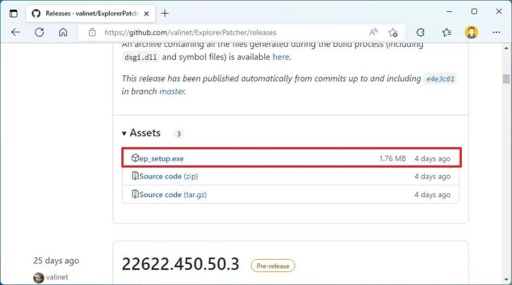Download Source code (zip)
This screenshot has height=285, width=512.
tap(168, 176)
